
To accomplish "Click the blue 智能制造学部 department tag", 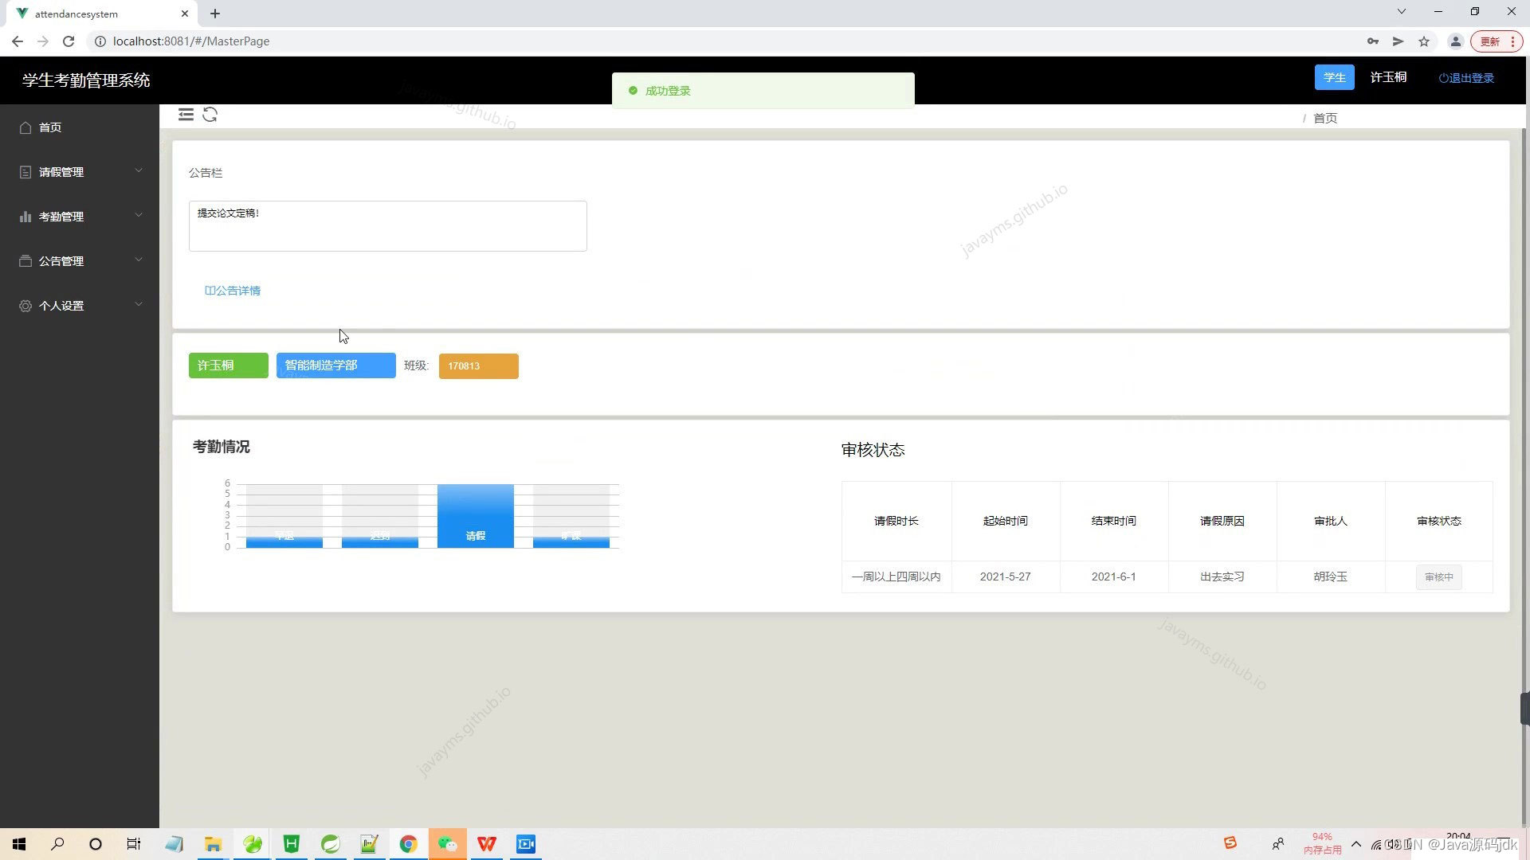I will 335,365.
